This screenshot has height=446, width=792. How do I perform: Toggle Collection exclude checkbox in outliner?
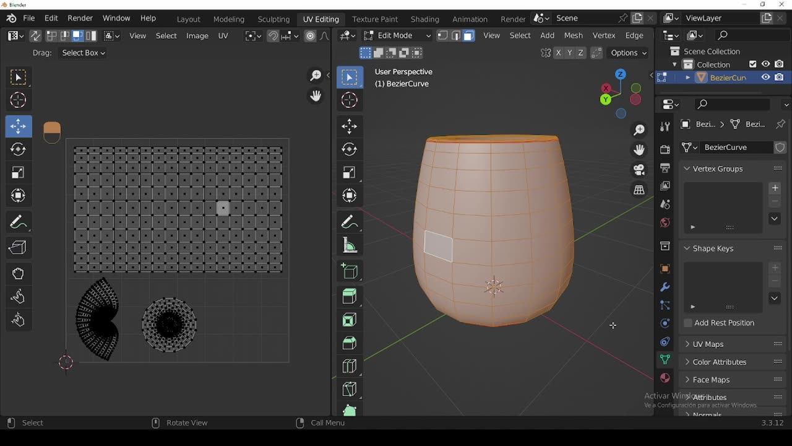[752, 64]
